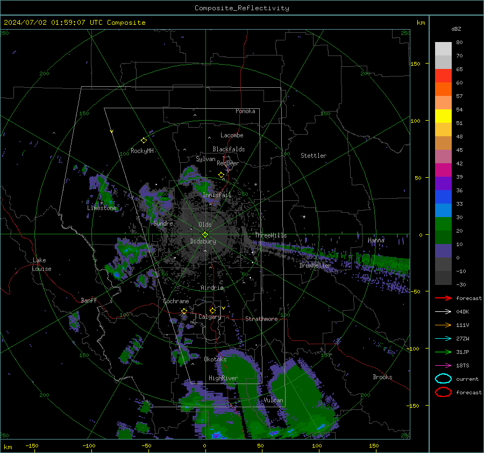Click the Calgary city label
The width and height of the screenshot is (484, 453).
[210, 317]
